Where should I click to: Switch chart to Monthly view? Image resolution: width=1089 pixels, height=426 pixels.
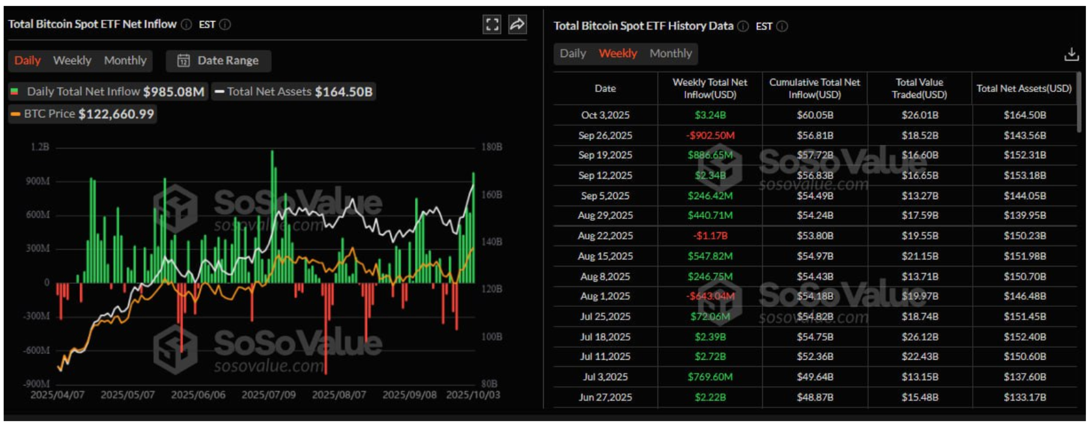[125, 61]
